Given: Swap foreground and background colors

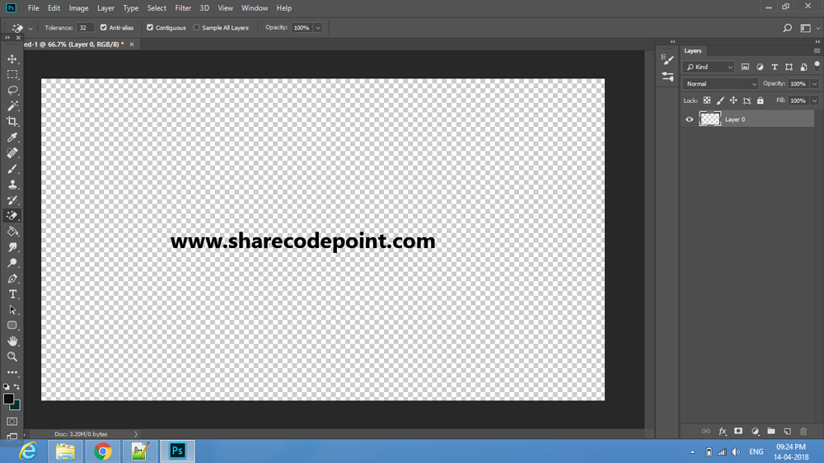Looking at the screenshot, I should (16, 387).
